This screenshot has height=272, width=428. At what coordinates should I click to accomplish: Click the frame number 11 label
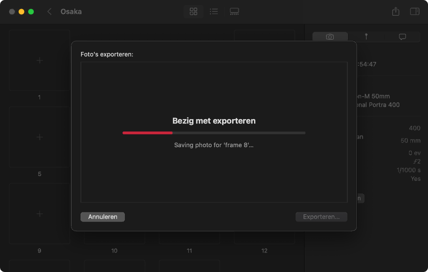tap(189, 251)
